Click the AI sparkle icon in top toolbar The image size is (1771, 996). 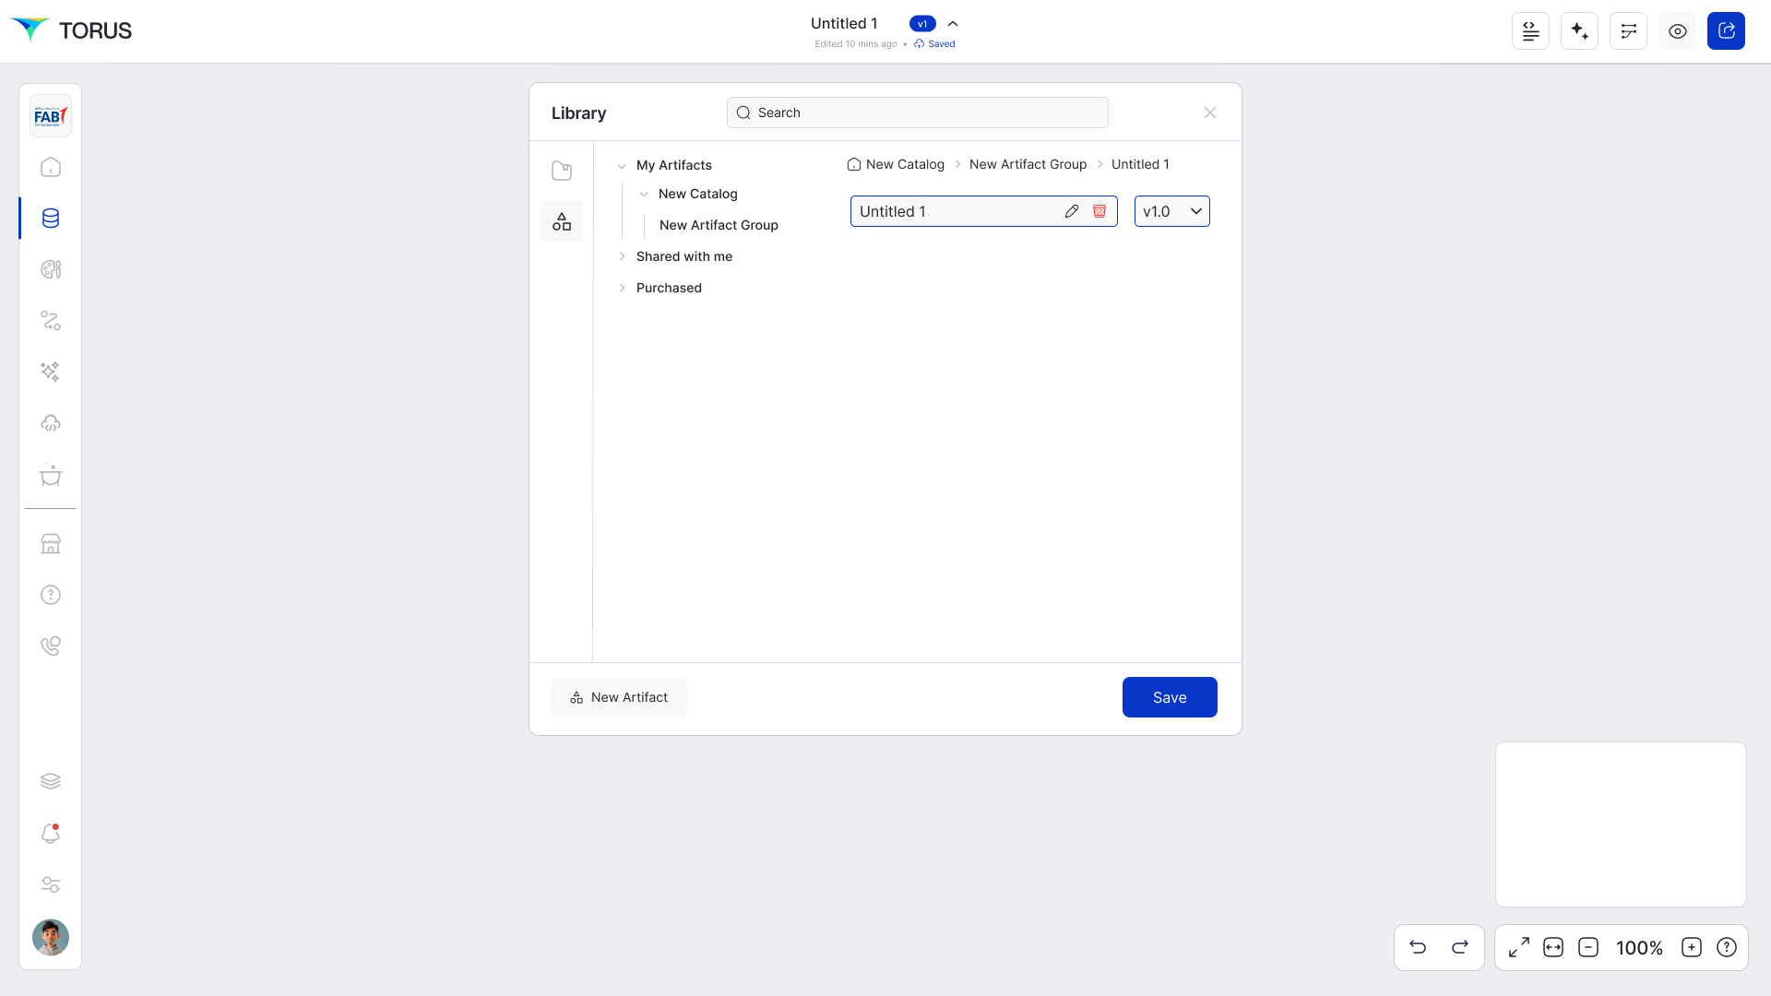click(x=1579, y=31)
